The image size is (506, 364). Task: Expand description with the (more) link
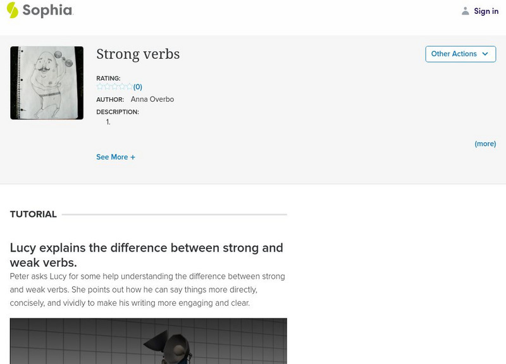tap(485, 144)
